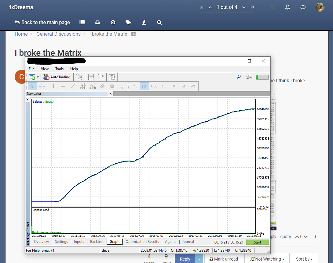
Task: Switch to M1 timeframe
Action: [135, 86]
